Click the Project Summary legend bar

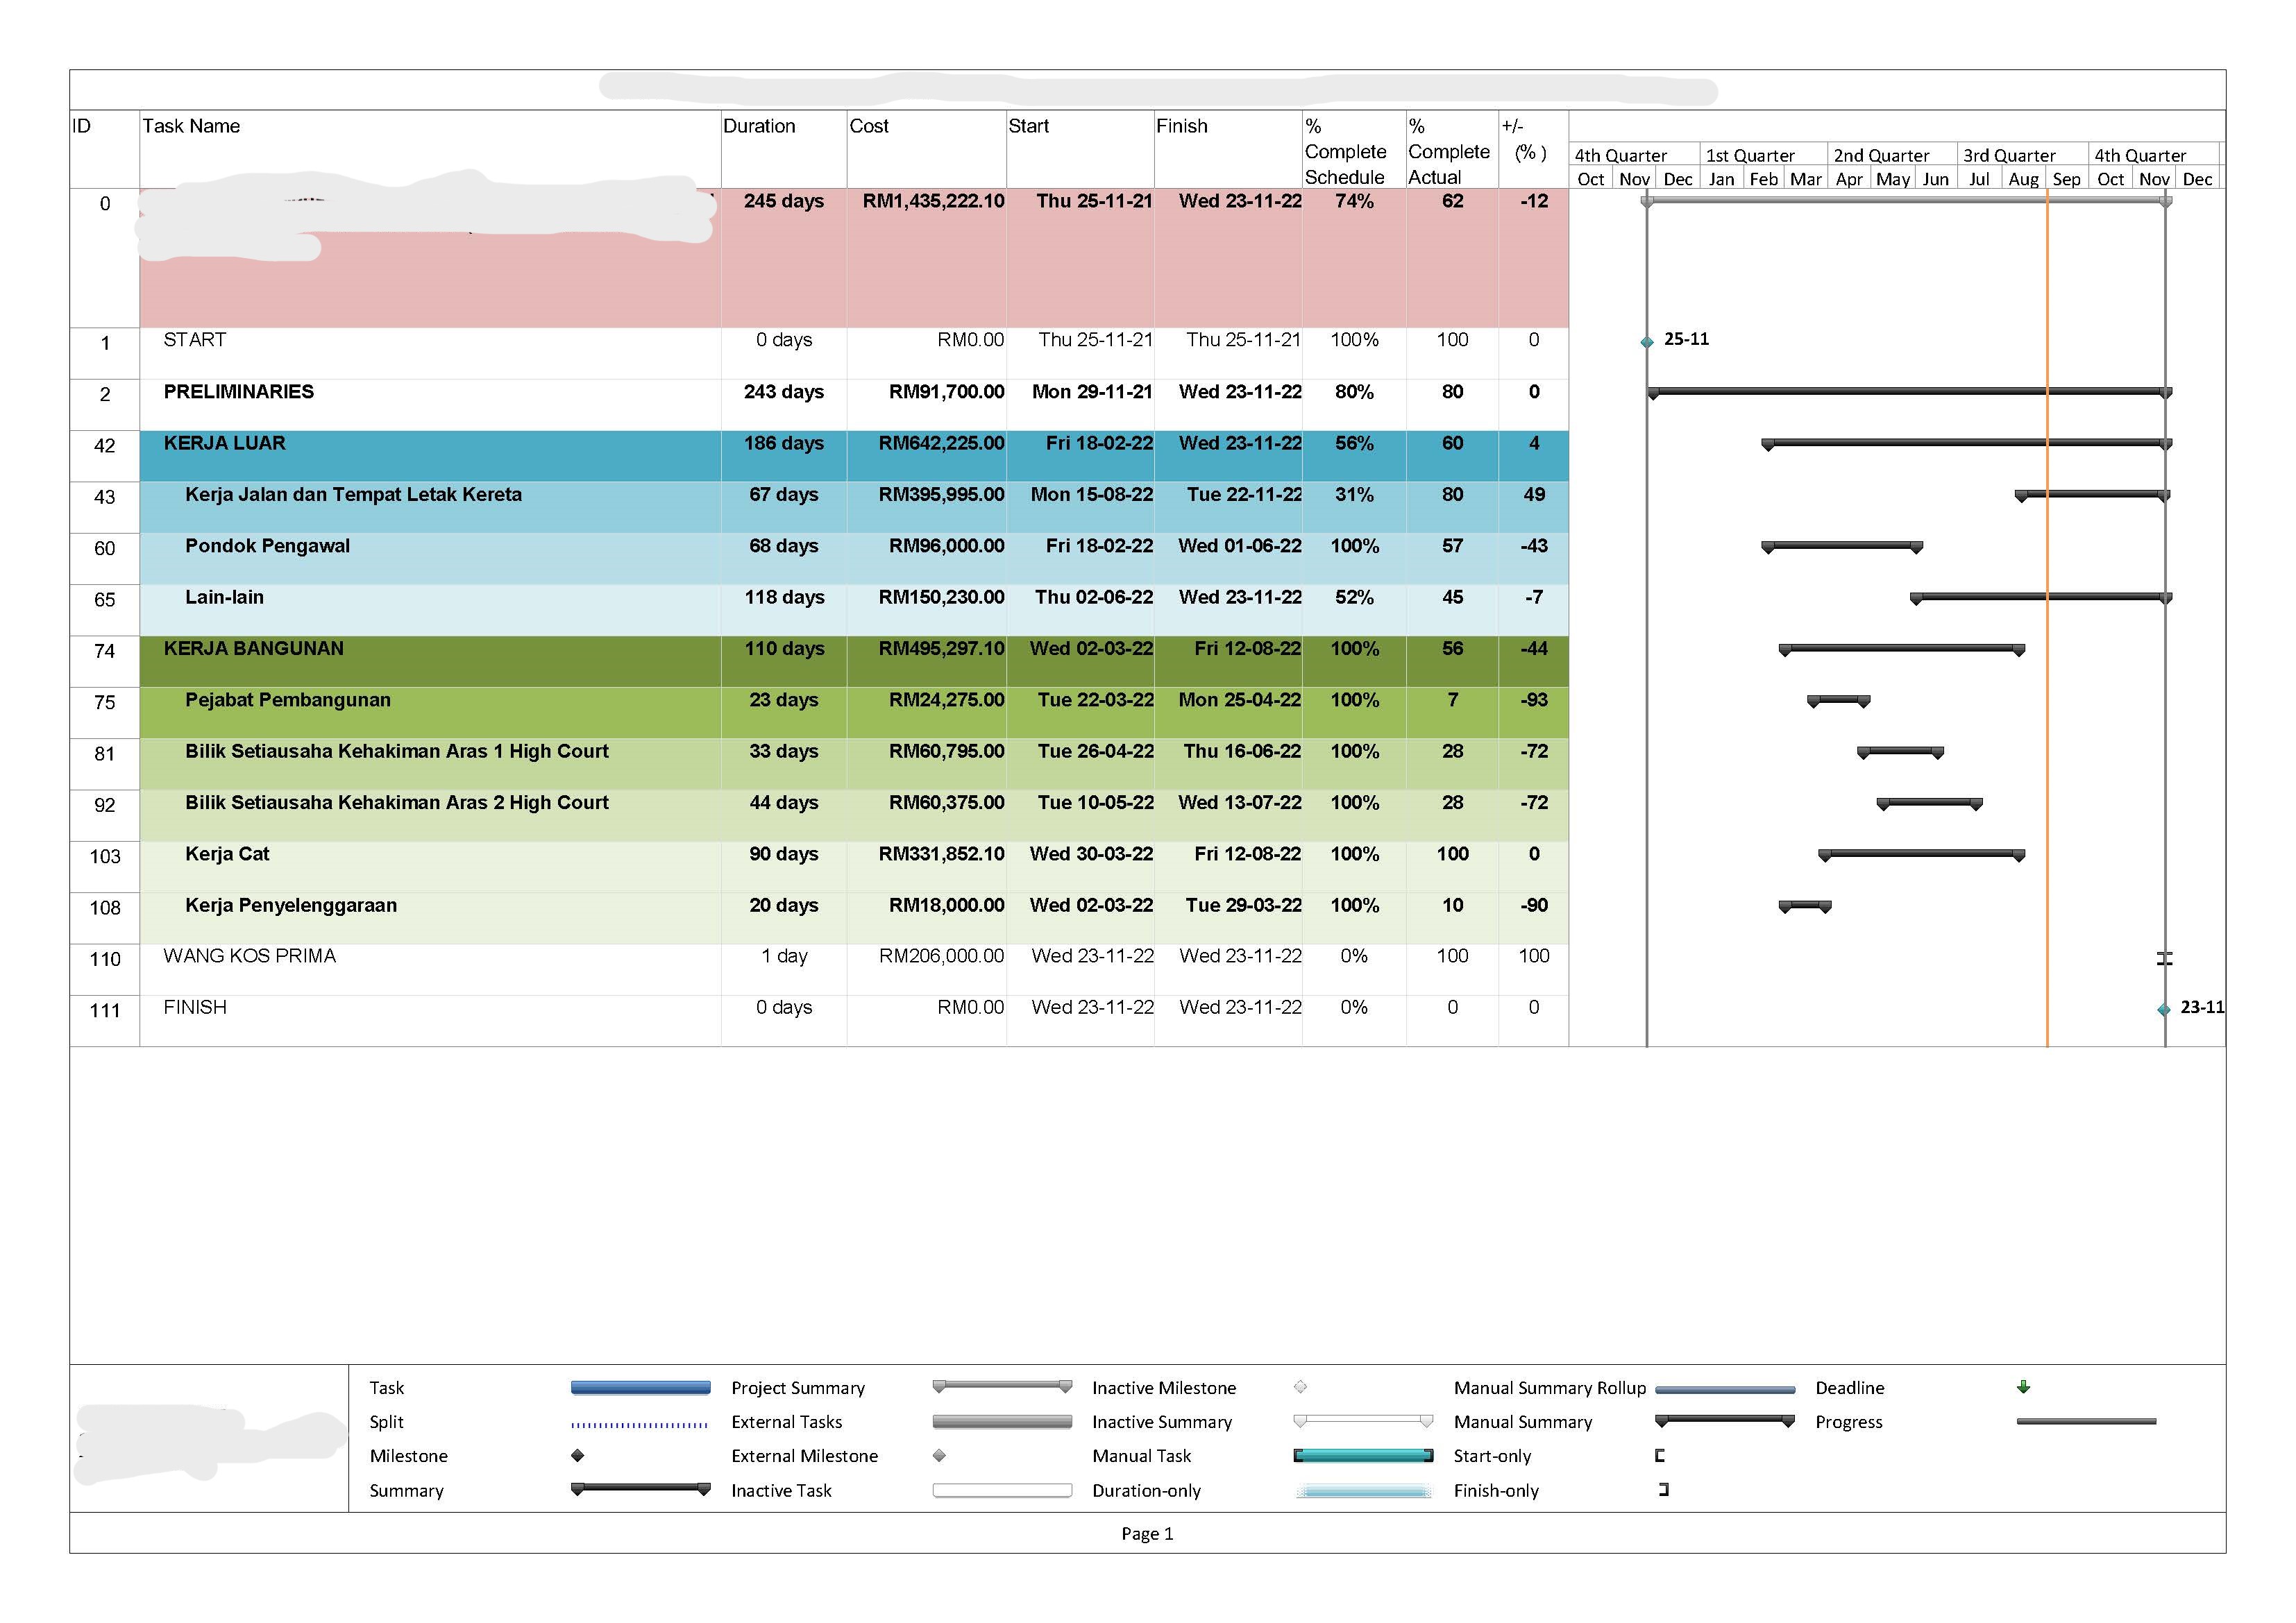(x=1002, y=1387)
